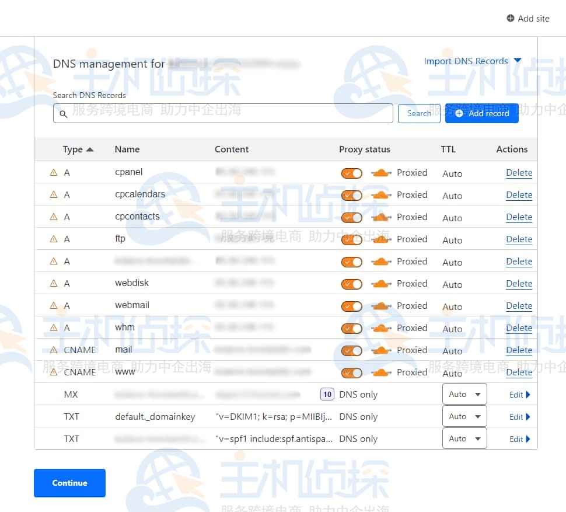Click the warning icon next to the whm record
This screenshot has height=512, width=566.
coord(53,328)
